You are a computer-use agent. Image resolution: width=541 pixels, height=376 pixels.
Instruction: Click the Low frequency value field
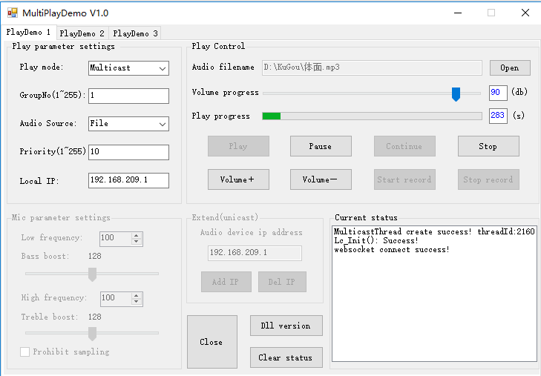tap(115, 239)
